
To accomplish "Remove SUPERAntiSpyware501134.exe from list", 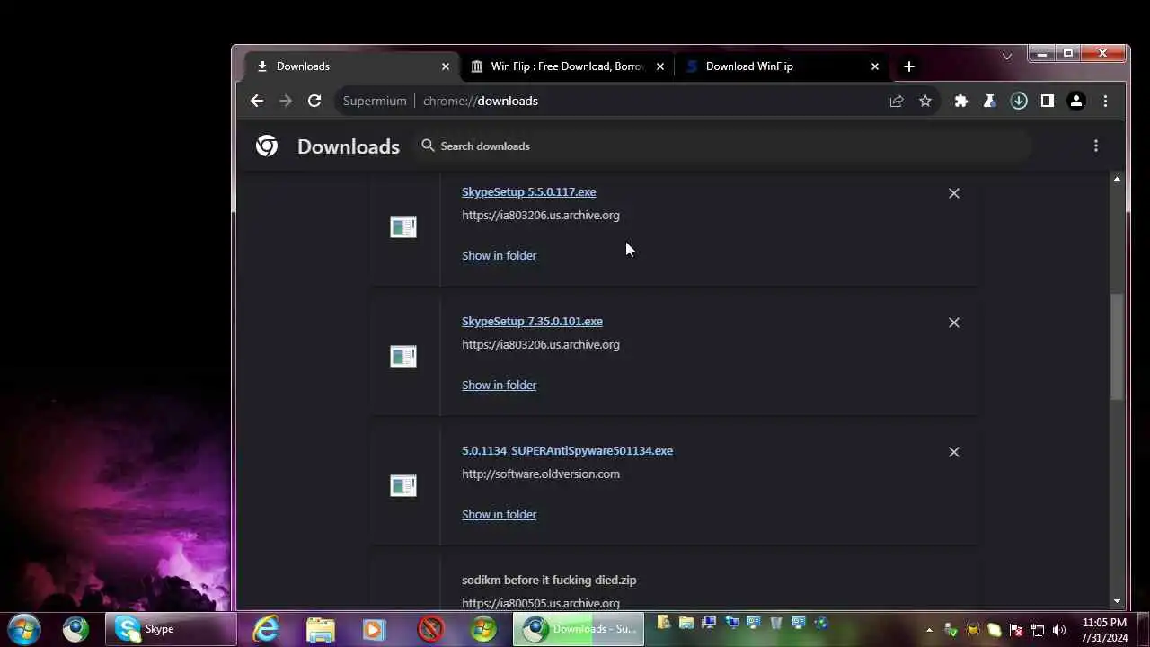I will coord(954,452).
